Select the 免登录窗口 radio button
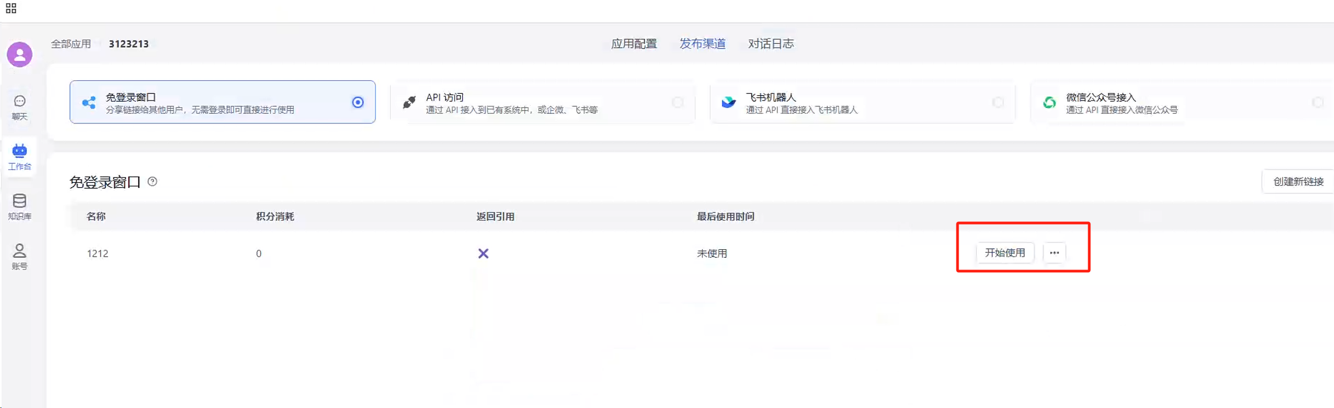This screenshot has width=1334, height=408. pyautogui.click(x=358, y=102)
